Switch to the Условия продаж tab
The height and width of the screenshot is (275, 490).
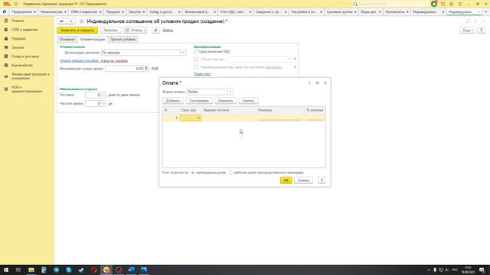[x=93, y=40]
